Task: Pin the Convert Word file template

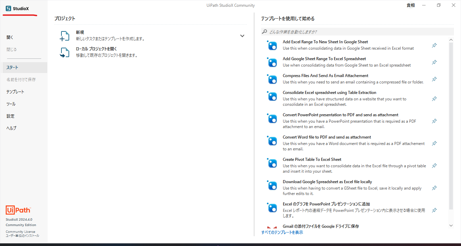Action: [434, 143]
